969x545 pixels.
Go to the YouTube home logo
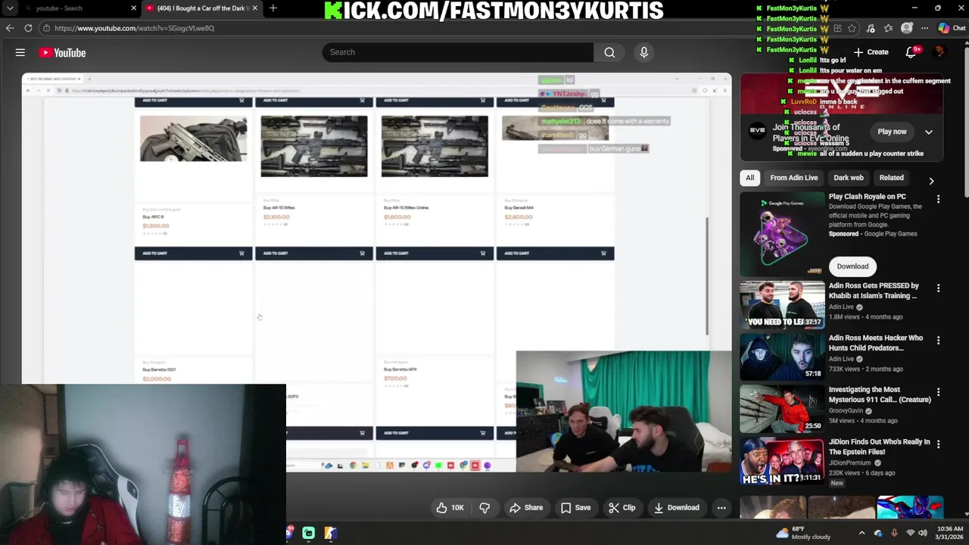tap(63, 52)
